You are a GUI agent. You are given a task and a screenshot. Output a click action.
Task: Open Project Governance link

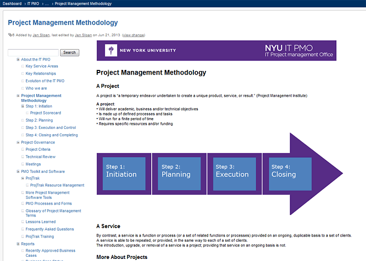[x=38, y=143]
